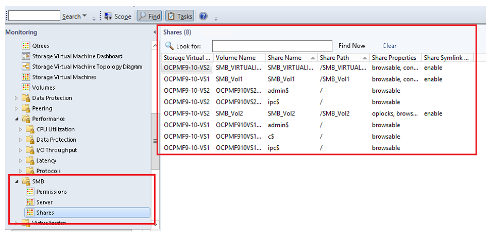Click the Storage Virtual Machine Topology Diagram icon
490x236 pixels.
pos(26,66)
